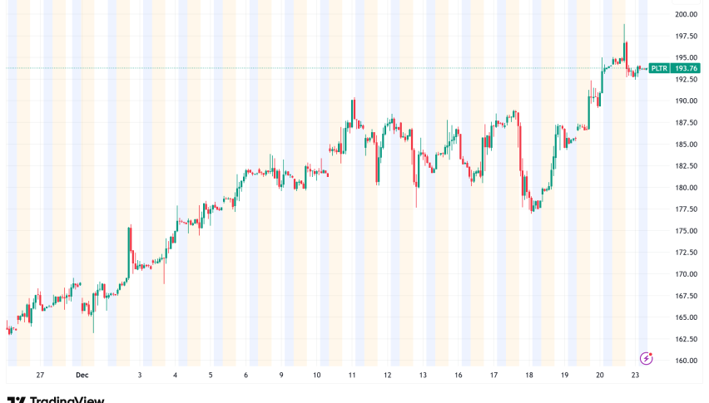The height and width of the screenshot is (403, 709).
Task: Click the 197.50 price axis label
Action: click(x=687, y=37)
